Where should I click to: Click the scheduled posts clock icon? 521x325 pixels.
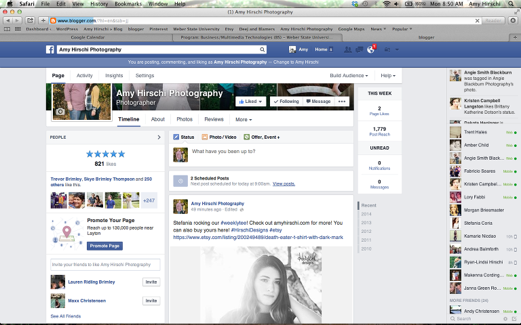pyautogui.click(x=180, y=181)
